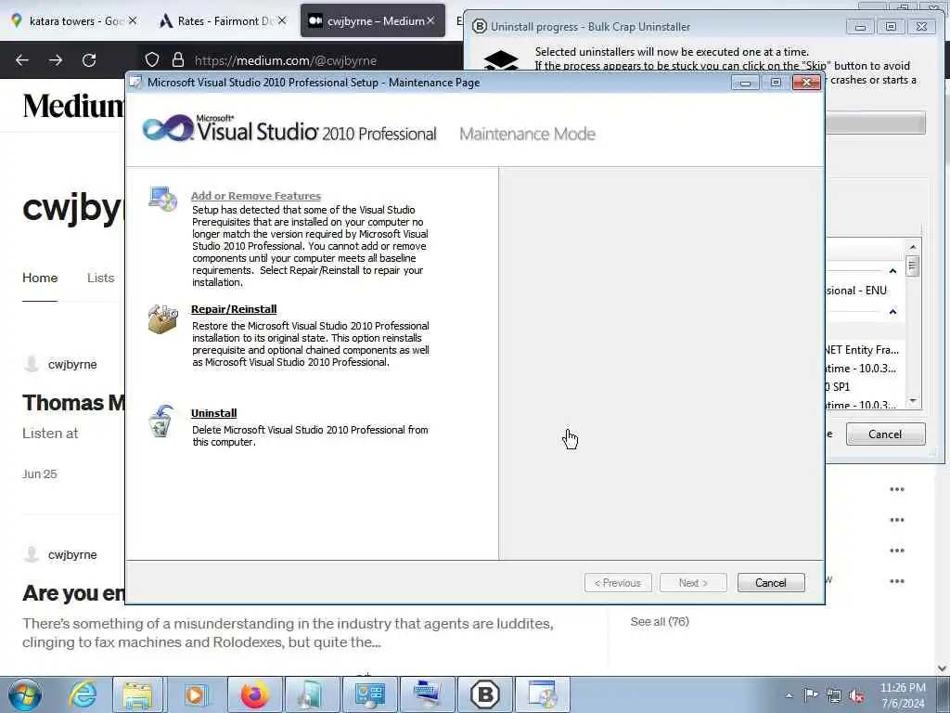
Task: Go back in the Firefox browser
Action: (x=22, y=60)
